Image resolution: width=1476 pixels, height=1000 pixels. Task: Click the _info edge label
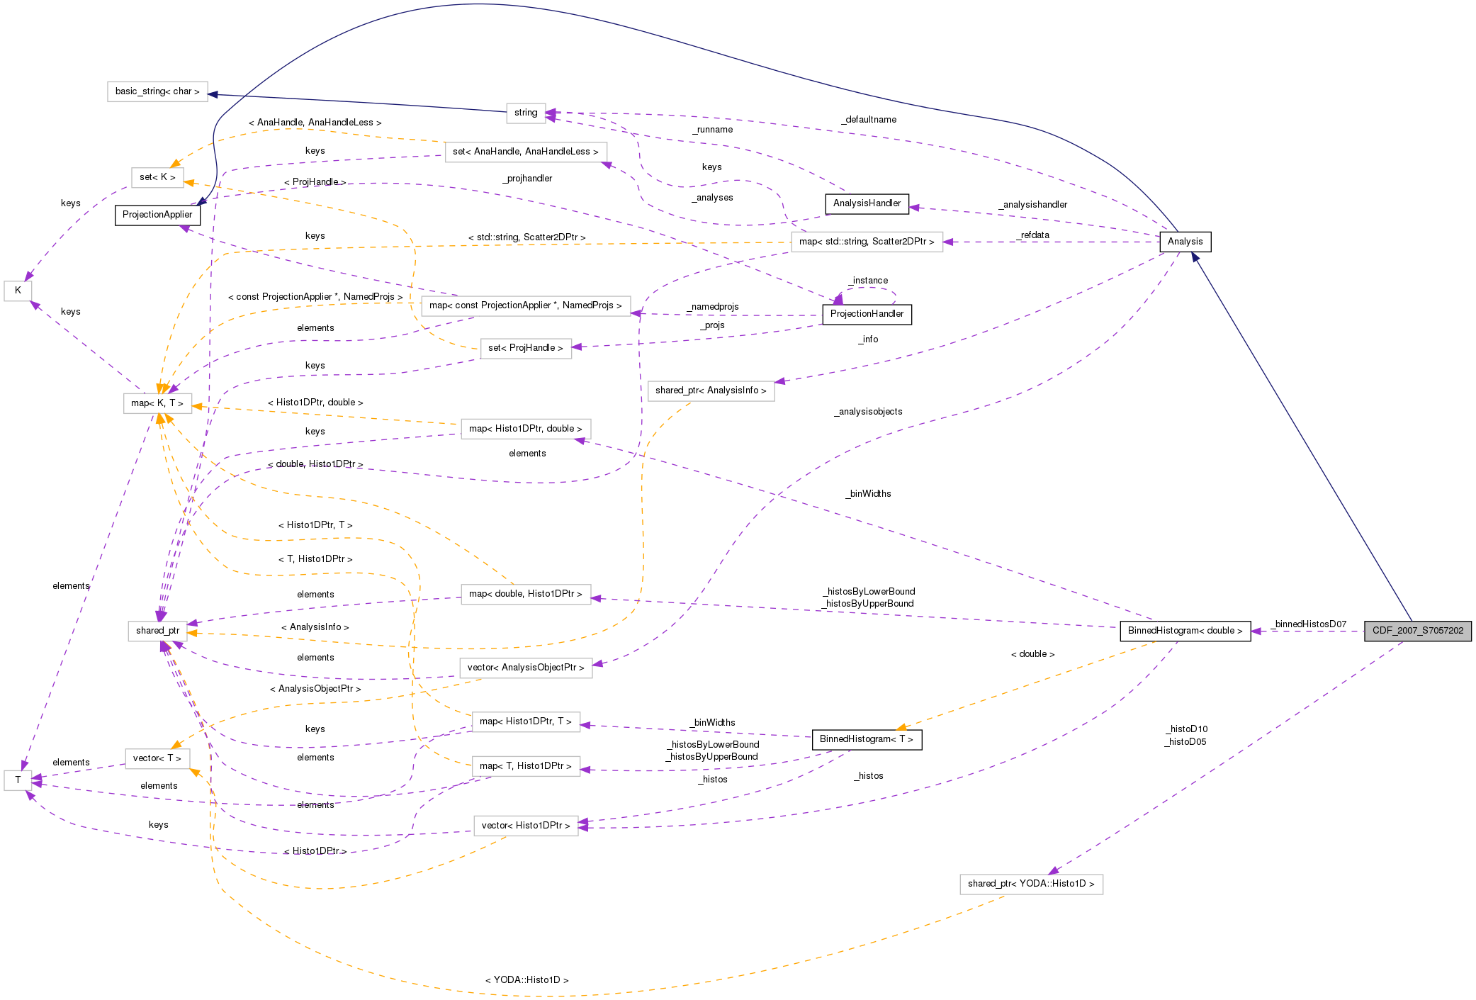click(x=868, y=339)
